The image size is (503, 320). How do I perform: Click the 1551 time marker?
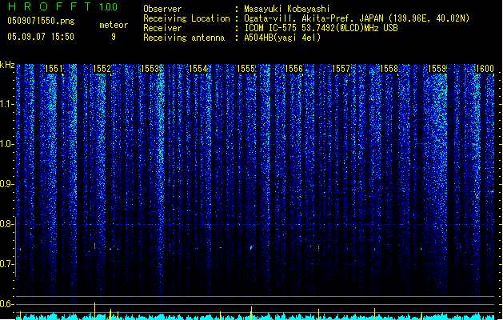(54, 69)
